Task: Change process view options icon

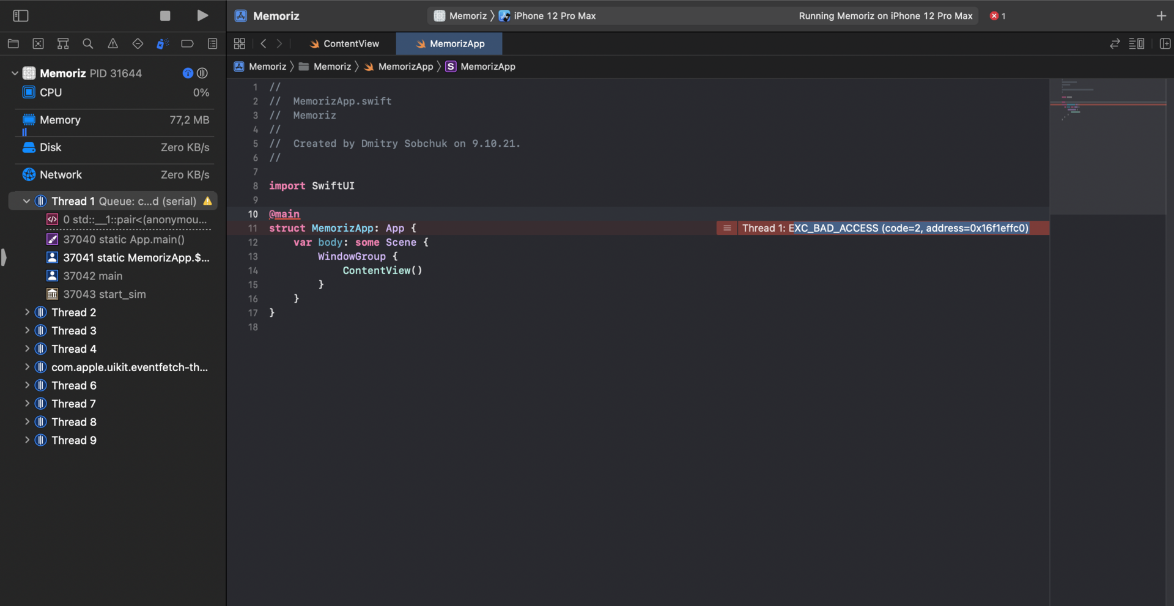Action: tap(202, 73)
